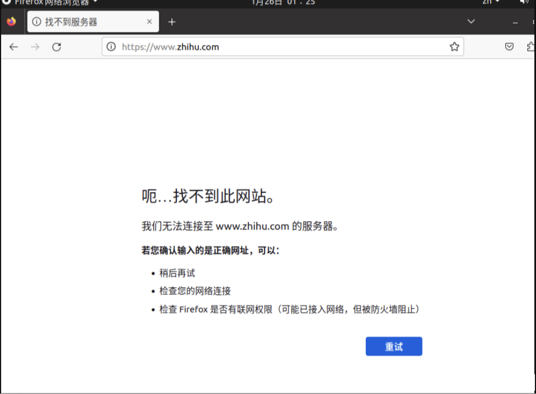Click the text 我们无法连接至 www.zhihu.com 的服务器。
Screen dimensions: 536x394
tap(240, 226)
